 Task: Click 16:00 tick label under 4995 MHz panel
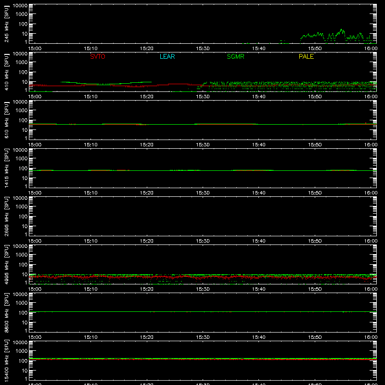(x=371, y=289)
